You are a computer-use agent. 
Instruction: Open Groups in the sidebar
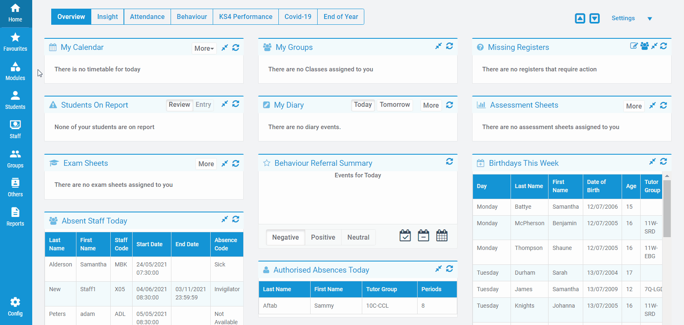(15, 159)
